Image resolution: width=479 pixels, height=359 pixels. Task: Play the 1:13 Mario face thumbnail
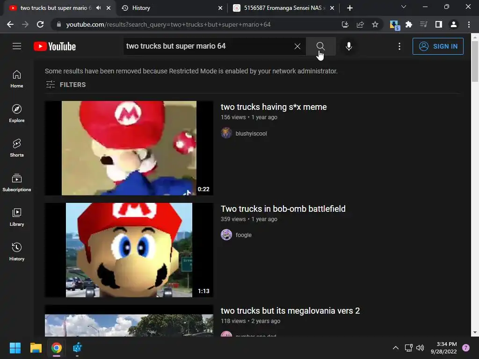129,250
